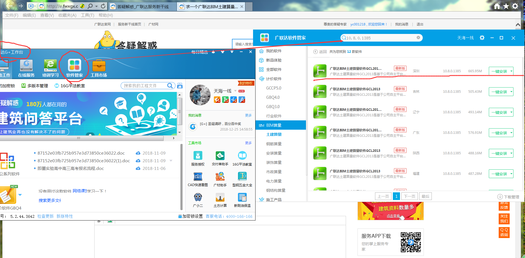Install 广东 GCL2013 with 一键安装

(x=499, y=133)
